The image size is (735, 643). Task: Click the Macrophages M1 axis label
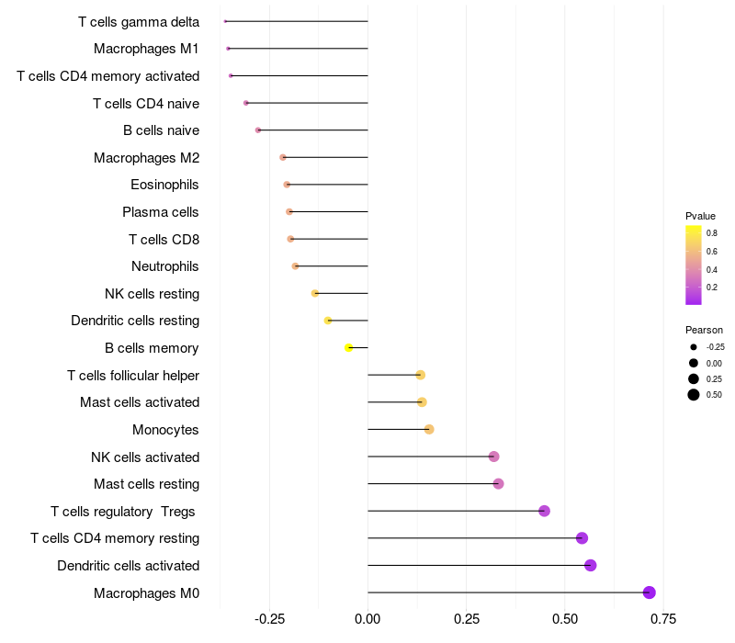[146, 49]
